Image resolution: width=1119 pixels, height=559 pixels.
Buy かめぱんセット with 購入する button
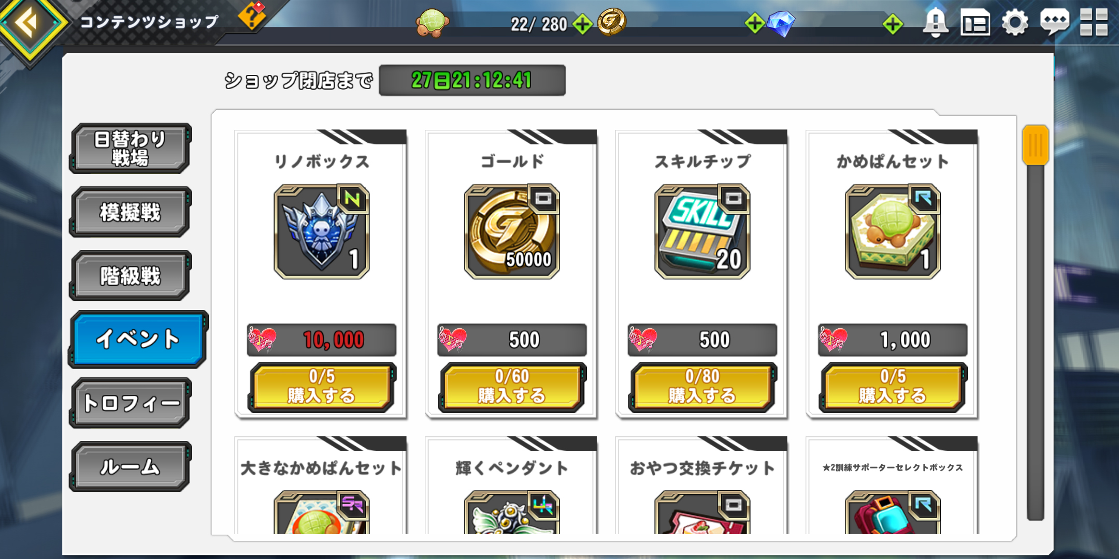[893, 387]
